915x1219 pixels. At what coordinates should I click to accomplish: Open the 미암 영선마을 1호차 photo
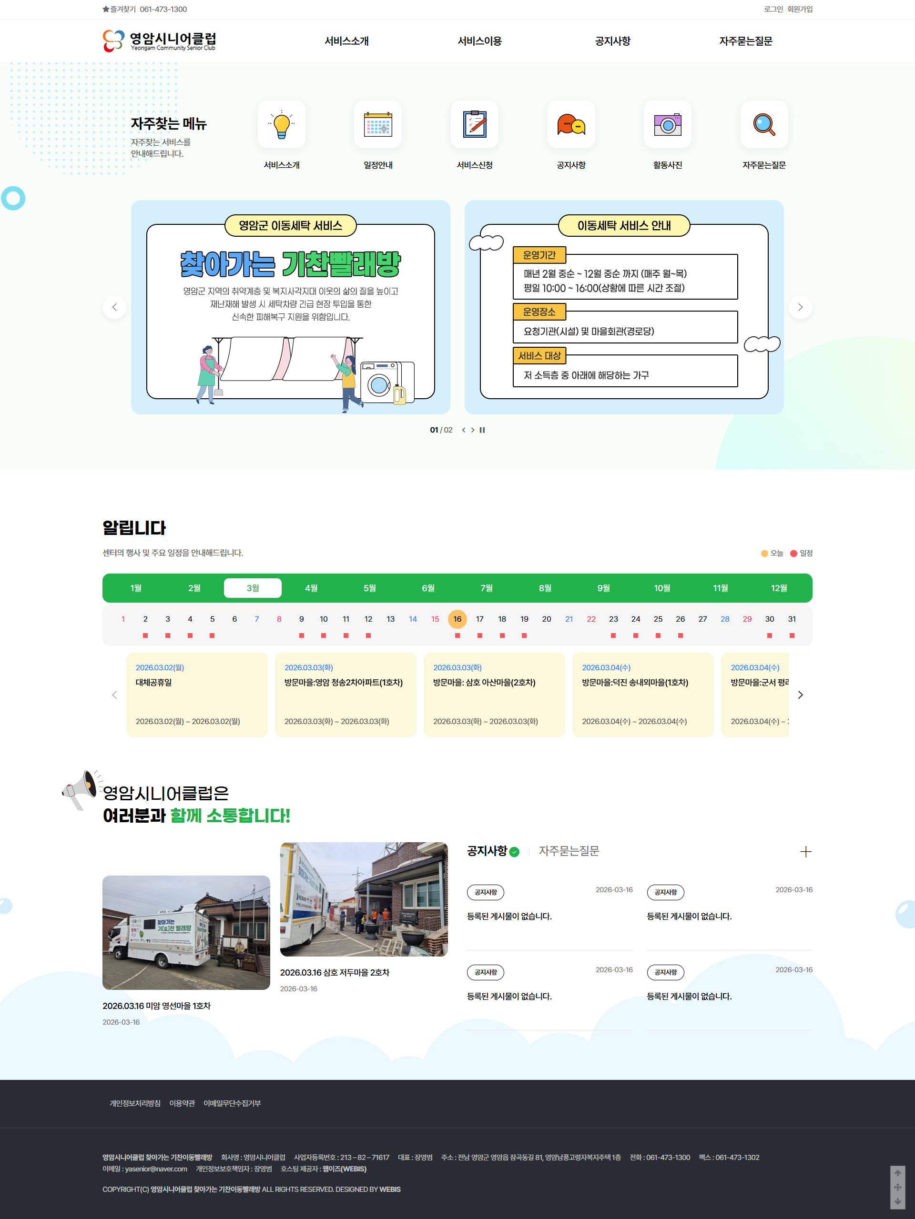point(186,932)
